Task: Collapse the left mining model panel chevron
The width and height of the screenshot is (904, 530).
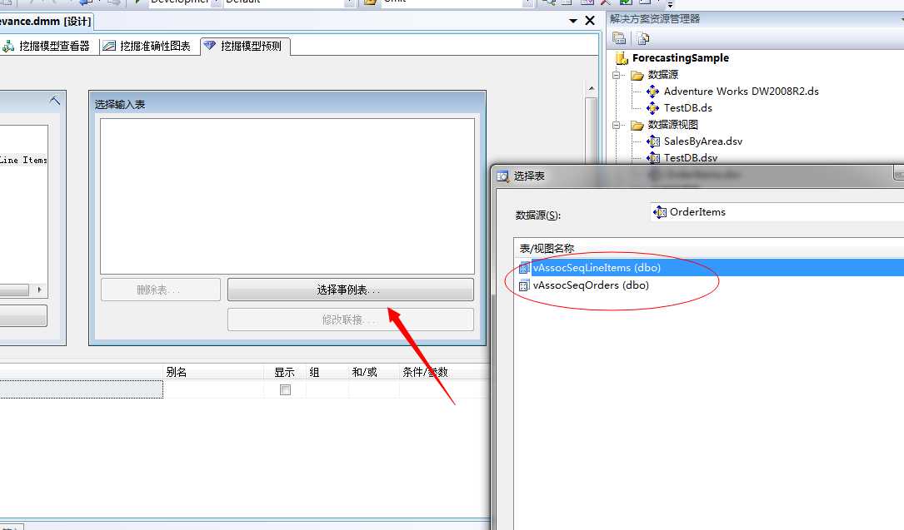Action: [55, 101]
